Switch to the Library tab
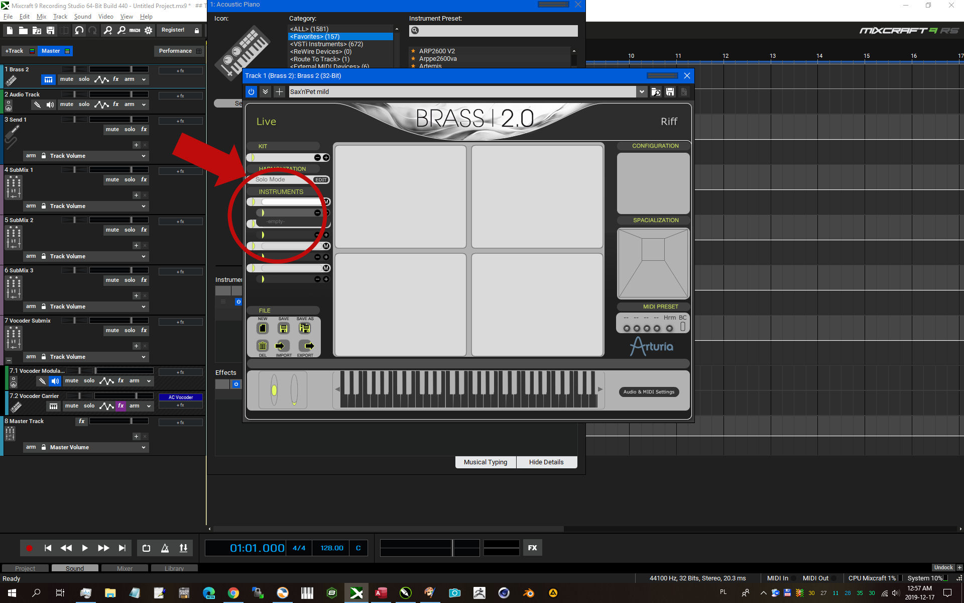The width and height of the screenshot is (964, 603). click(174, 568)
